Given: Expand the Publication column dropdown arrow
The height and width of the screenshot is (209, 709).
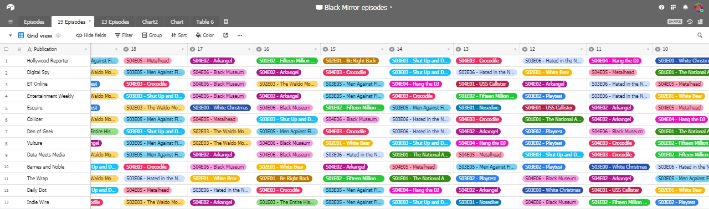Looking at the screenshot, I should tap(86, 49).
